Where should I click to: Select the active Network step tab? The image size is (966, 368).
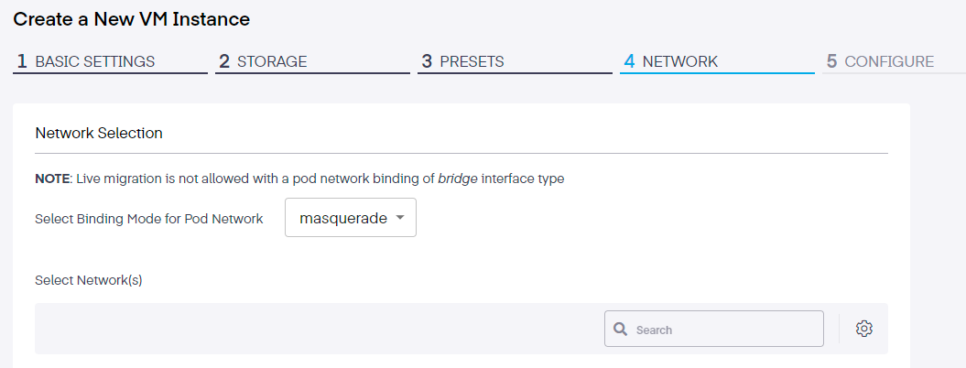679,62
